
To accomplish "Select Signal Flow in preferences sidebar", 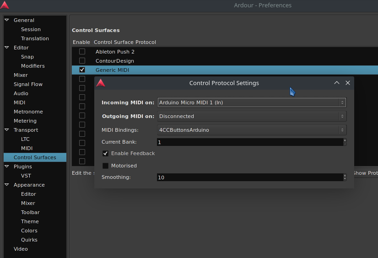I will 28,84.
